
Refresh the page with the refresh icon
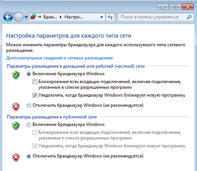click(110, 17)
